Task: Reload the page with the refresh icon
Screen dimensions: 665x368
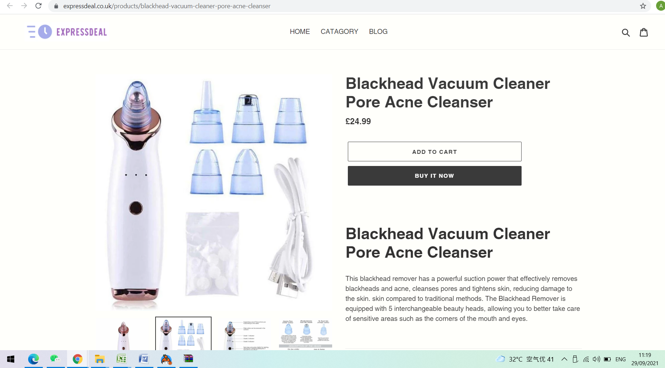Action: point(39,6)
